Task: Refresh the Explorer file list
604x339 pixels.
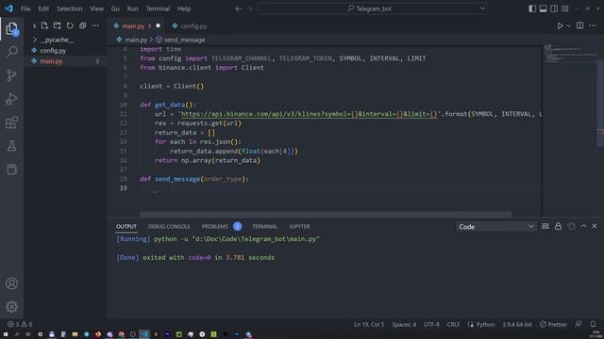Action: pyautogui.click(x=70, y=25)
